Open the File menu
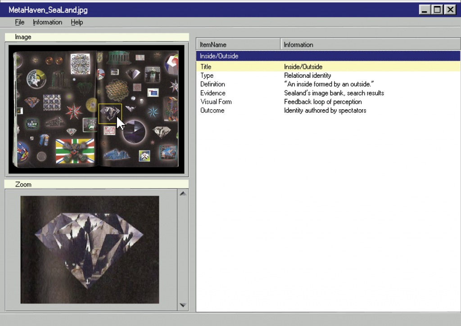 pos(19,22)
